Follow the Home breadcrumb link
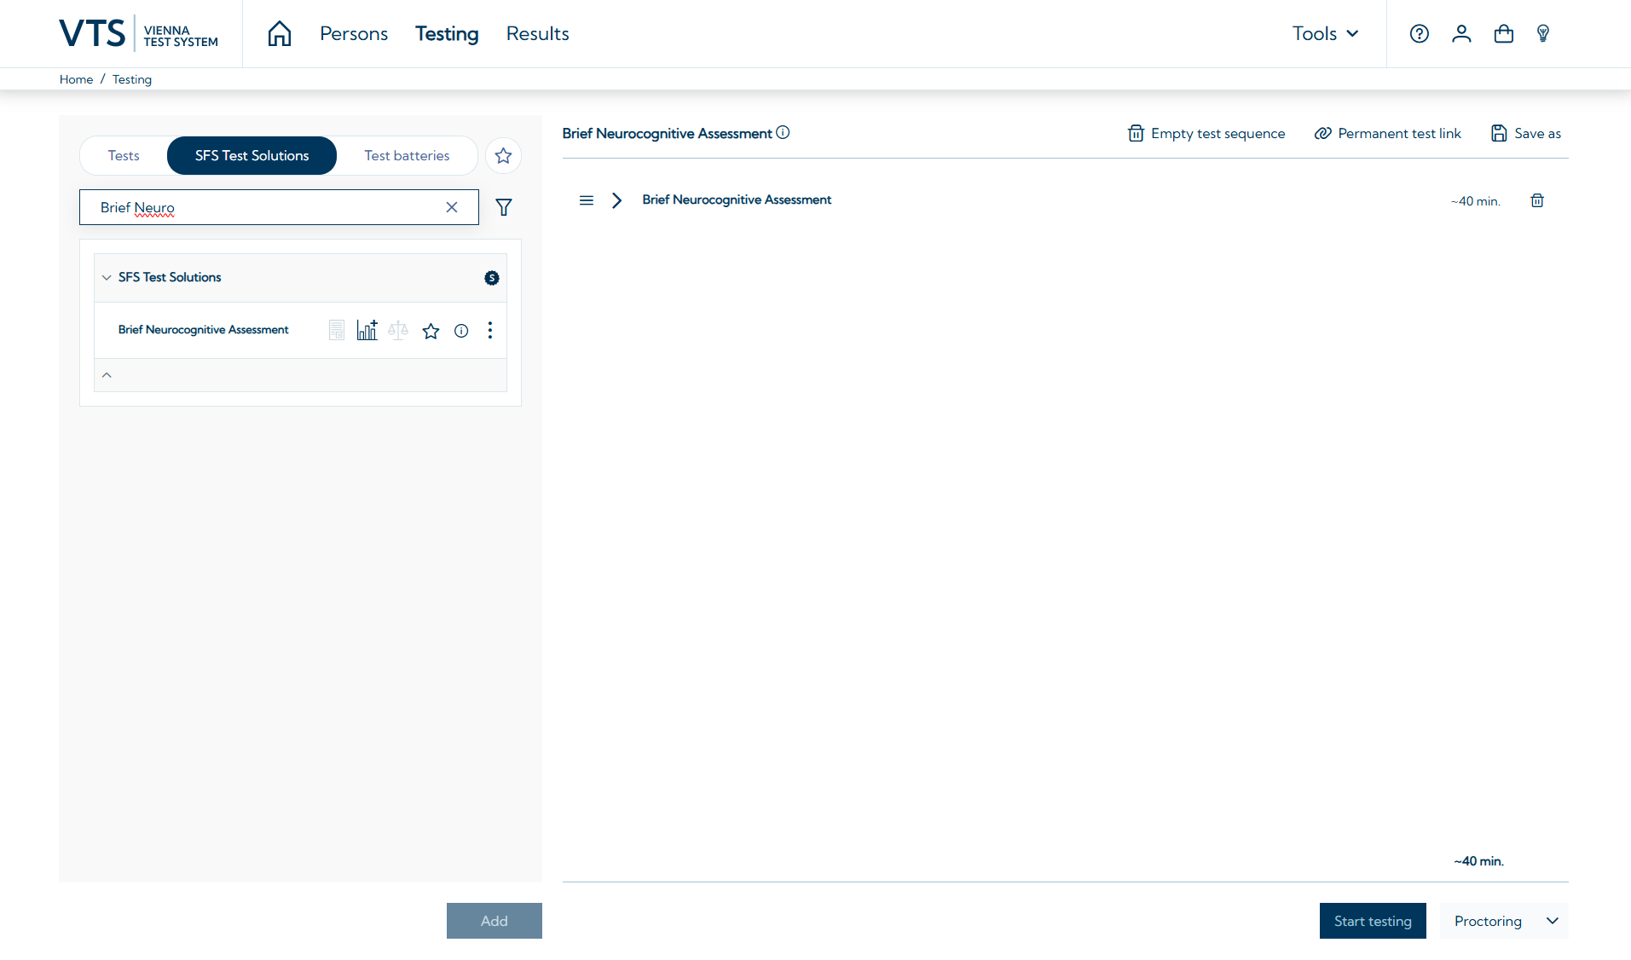Screen dimensions: 1631x960 click(x=77, y=79)
